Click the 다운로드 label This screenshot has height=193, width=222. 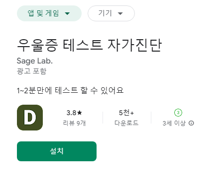[x=126, y=123]
